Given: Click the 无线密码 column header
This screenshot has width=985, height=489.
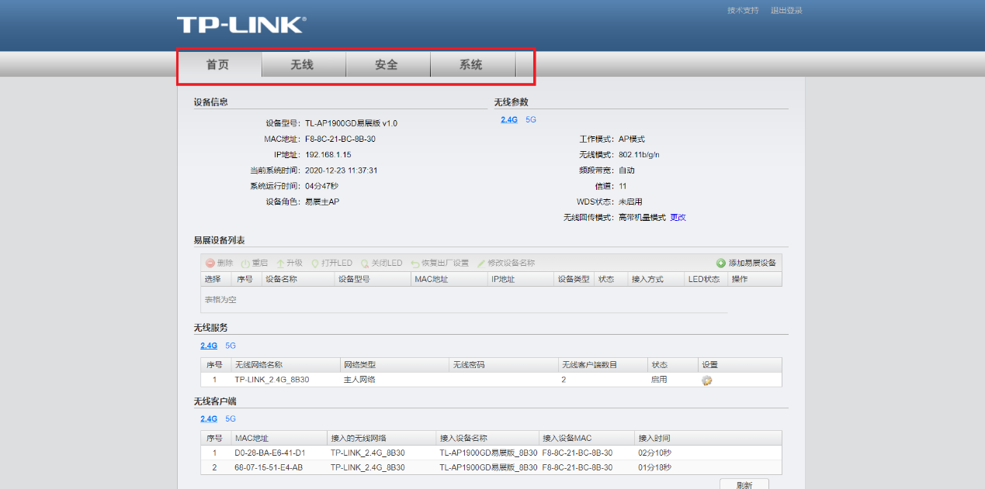Looking at the screenshot, I should pyautogui.click(x=503, y=364).
